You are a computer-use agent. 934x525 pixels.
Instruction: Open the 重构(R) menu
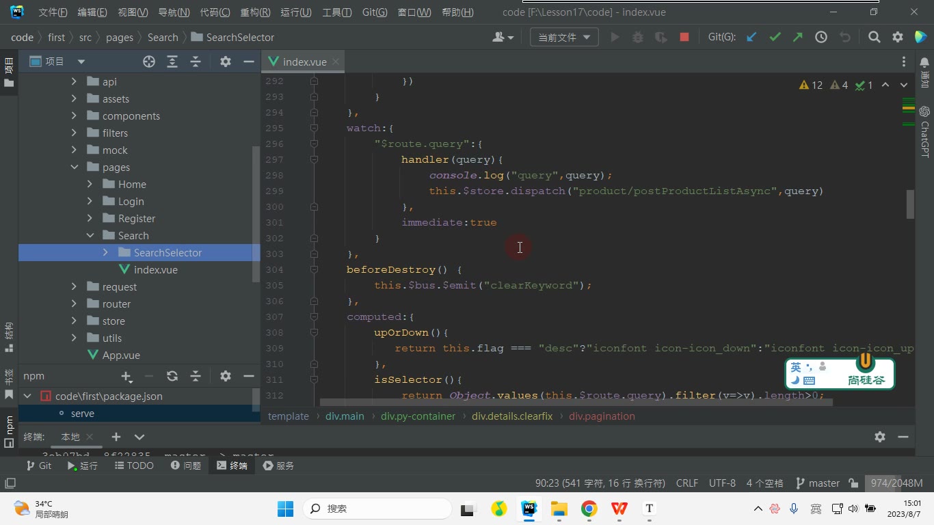[255, 12]
